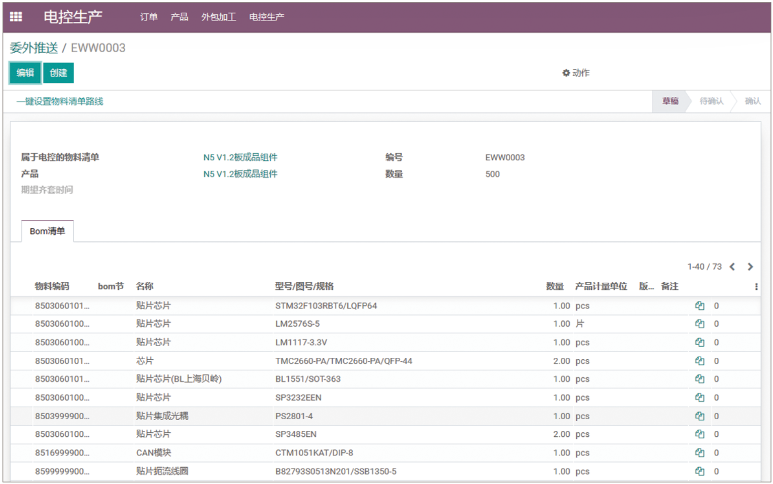The height and width of the screenshot is (484, 773).
Task: Select the 待确认 status stage
Action: pos(711,101)
